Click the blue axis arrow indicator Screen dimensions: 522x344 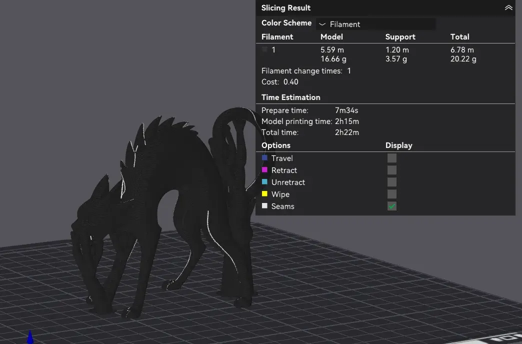click(x=30, y=336)
